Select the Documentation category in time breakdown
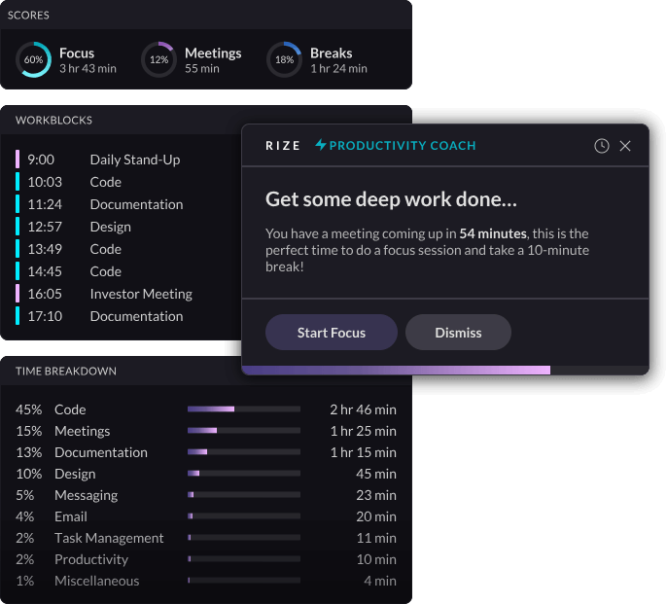The height and width of the screenshot is (604, 667). point(101,452)
